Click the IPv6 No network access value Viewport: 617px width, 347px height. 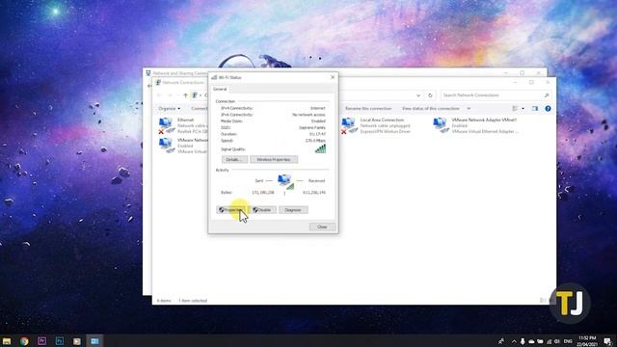pyautogui.click(x=308, y=115)
